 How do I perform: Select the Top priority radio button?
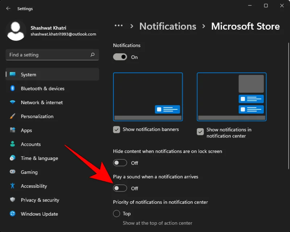pyautogui.click(x=116, y=214)
